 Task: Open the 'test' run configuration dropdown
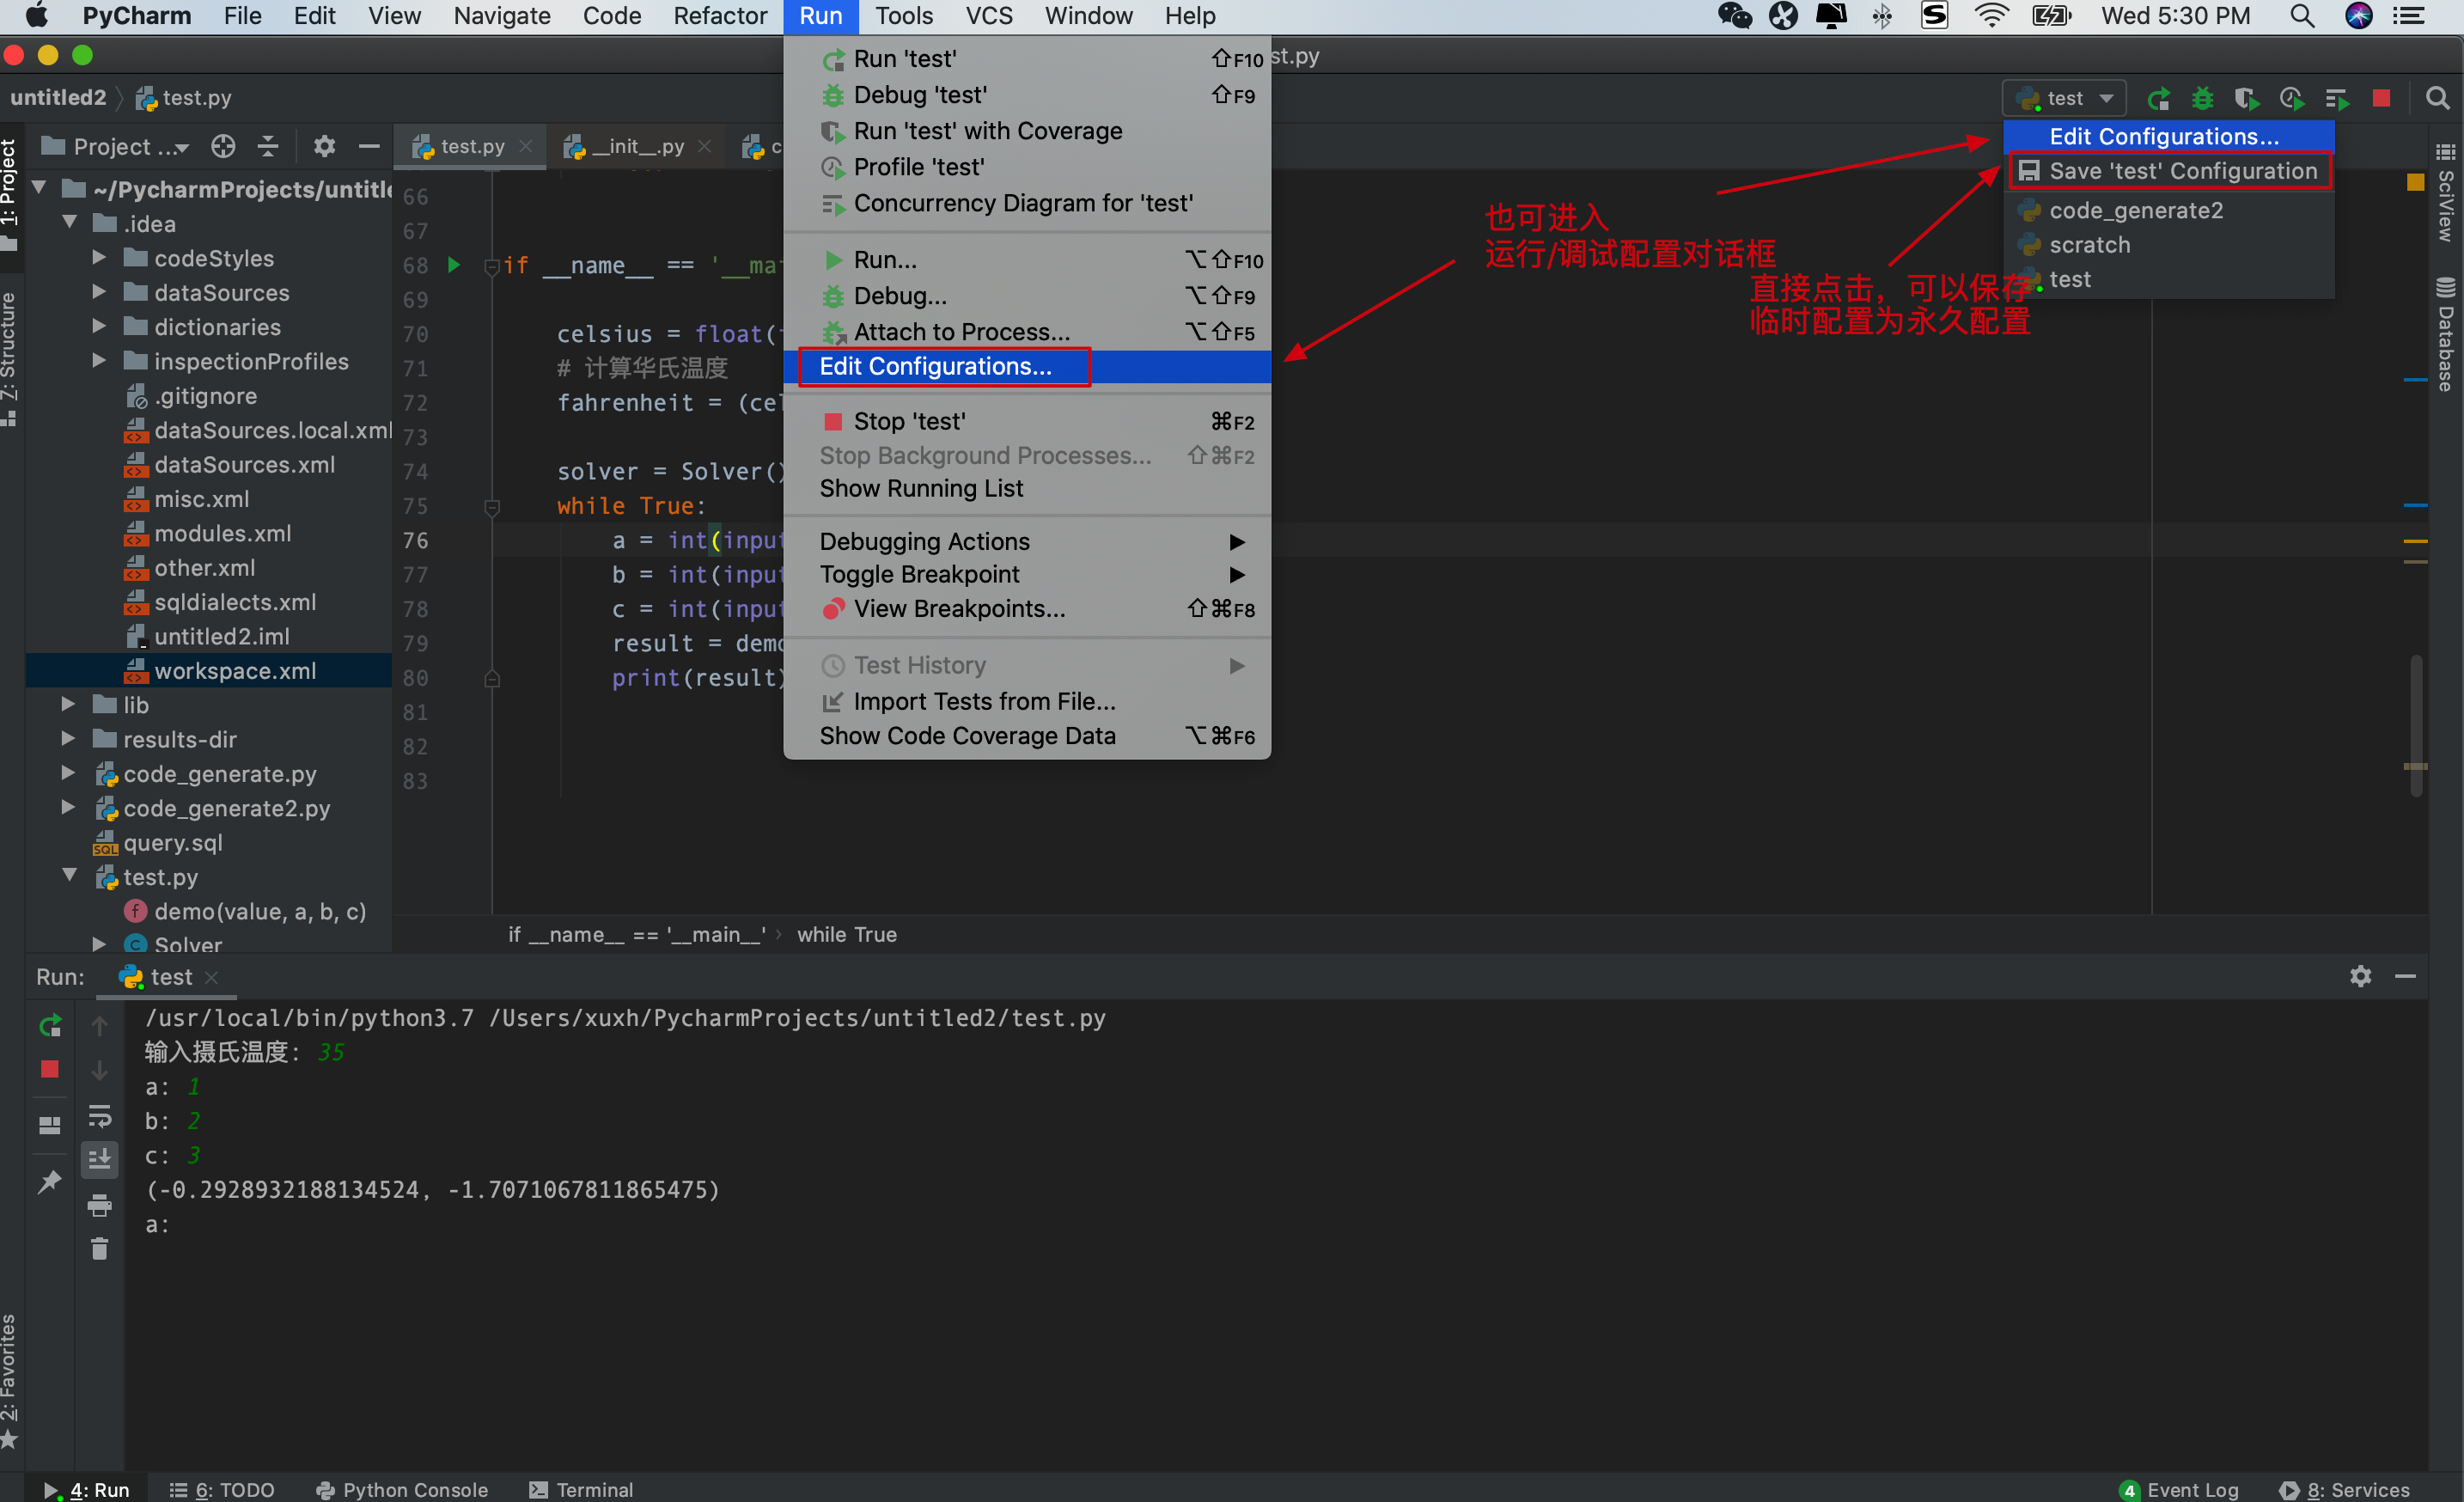coord(2064,98)
